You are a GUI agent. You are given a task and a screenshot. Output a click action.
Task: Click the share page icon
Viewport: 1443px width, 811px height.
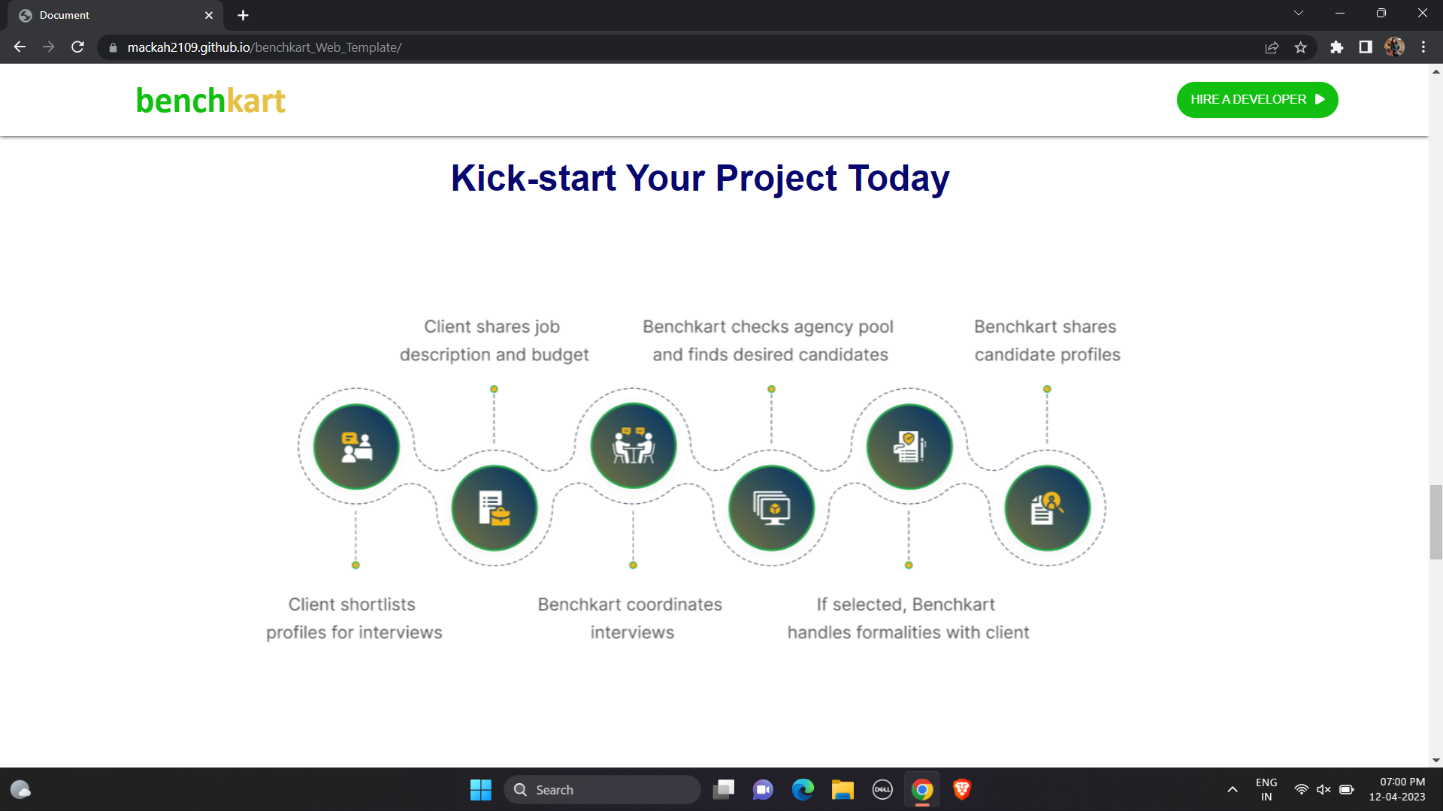(1272, 47)
